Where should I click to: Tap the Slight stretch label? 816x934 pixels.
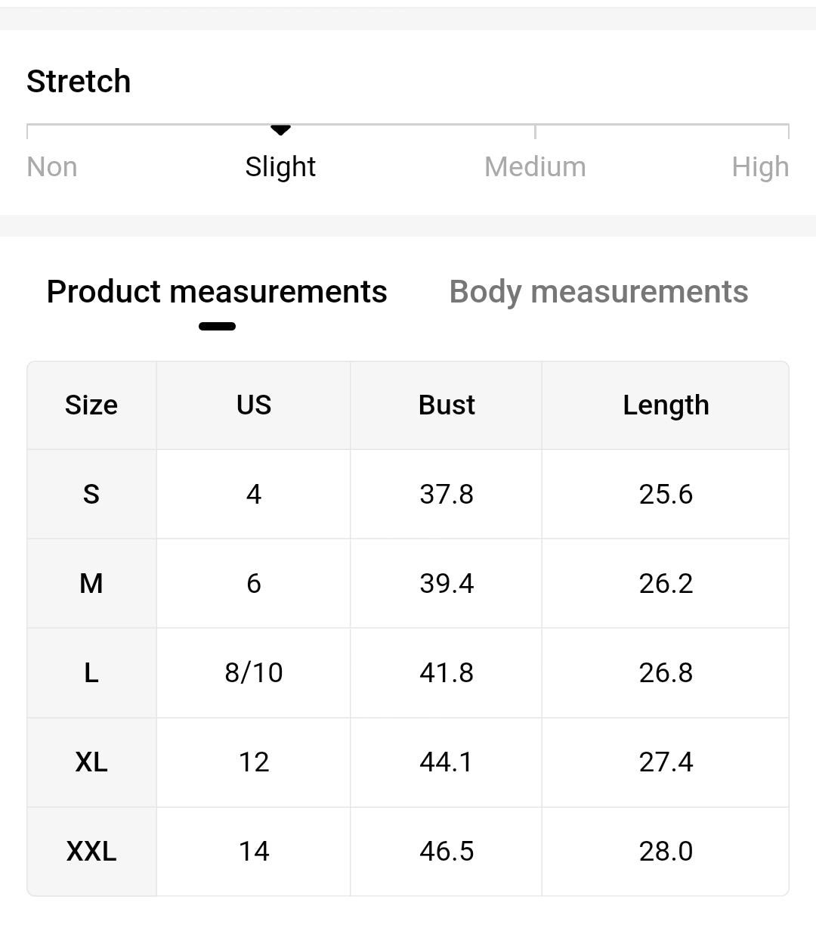[280, 166]
